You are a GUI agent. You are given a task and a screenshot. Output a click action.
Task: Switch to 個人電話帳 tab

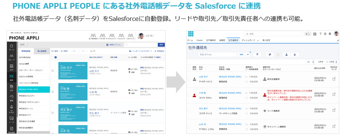[42, 51]
